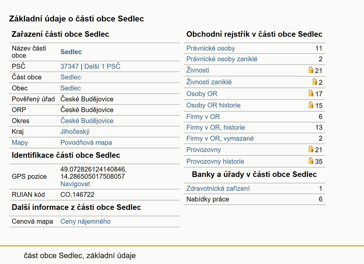Viewport: 364px width, 264px height.
Task: Open the Další 1 PSČ link
Action: point(102,66)
